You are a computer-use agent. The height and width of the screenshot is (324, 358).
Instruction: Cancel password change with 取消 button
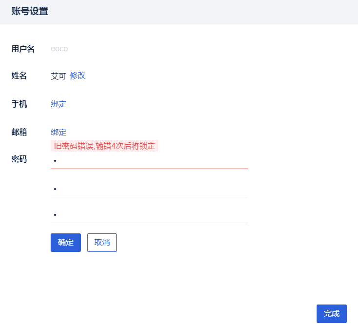102,243
